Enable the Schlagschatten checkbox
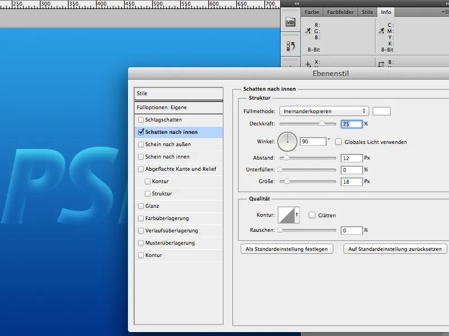The width and height of the screenshot is (449, 336). tap(141, 120)
